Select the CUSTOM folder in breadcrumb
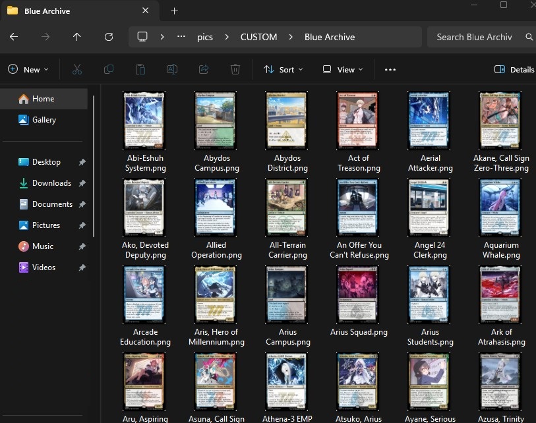The width and height of the screenshot is (536, 423). 258,37
